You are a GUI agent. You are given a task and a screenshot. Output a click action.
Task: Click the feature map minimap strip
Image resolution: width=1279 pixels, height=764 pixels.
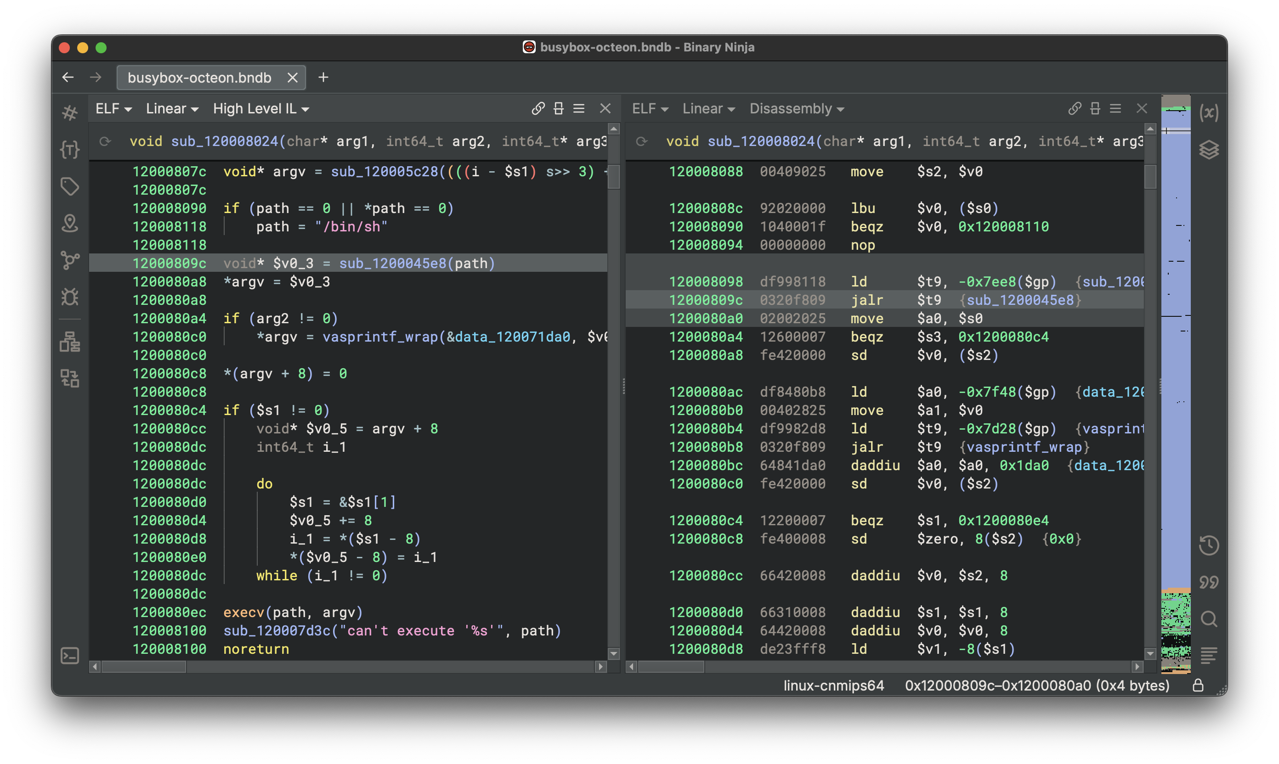(1176, 360)
